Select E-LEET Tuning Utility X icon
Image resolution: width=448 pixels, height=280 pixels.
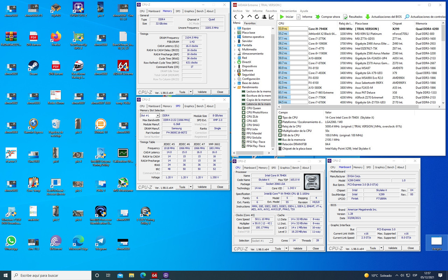click(x=145, y=215)
